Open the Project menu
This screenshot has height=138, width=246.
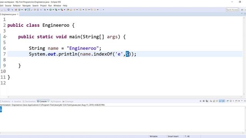[x=43, y=6]
